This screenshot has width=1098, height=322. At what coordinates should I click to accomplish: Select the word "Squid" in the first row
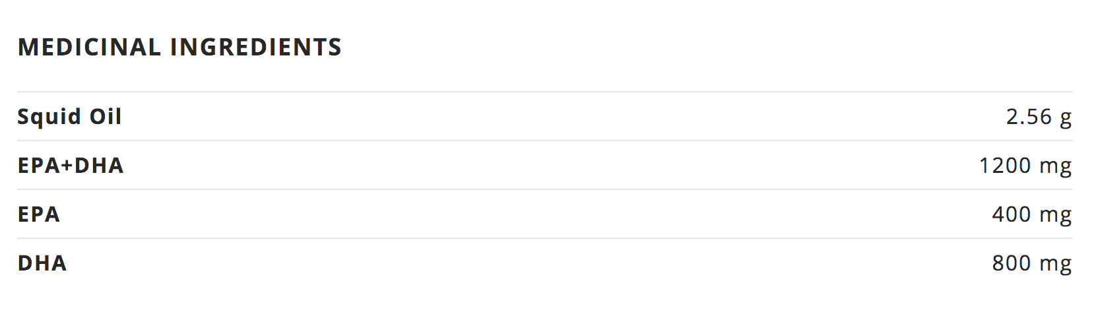(49, 117)
